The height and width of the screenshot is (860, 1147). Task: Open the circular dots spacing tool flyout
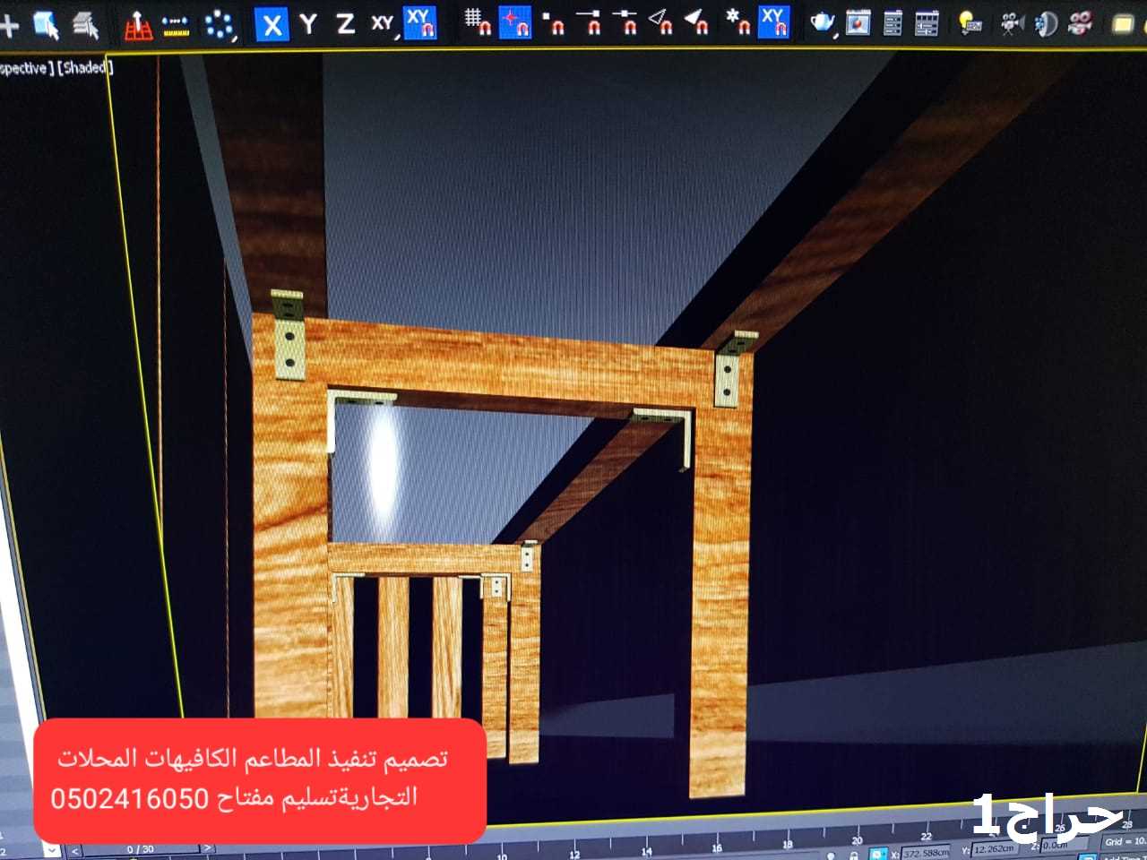tap(220, 26)
